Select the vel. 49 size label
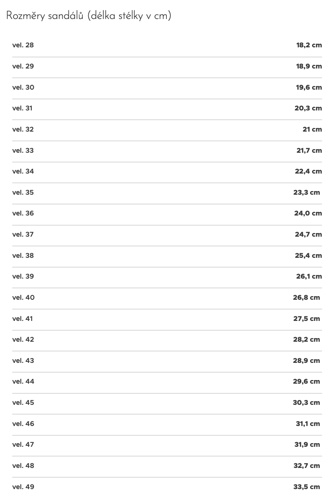Image resolution: width=335 pixels, height=502 pixels. (23, 487)
